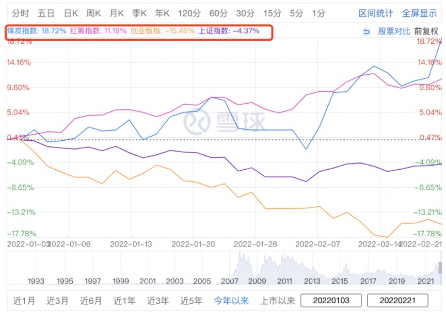Choose the 近6月 range

91,301
